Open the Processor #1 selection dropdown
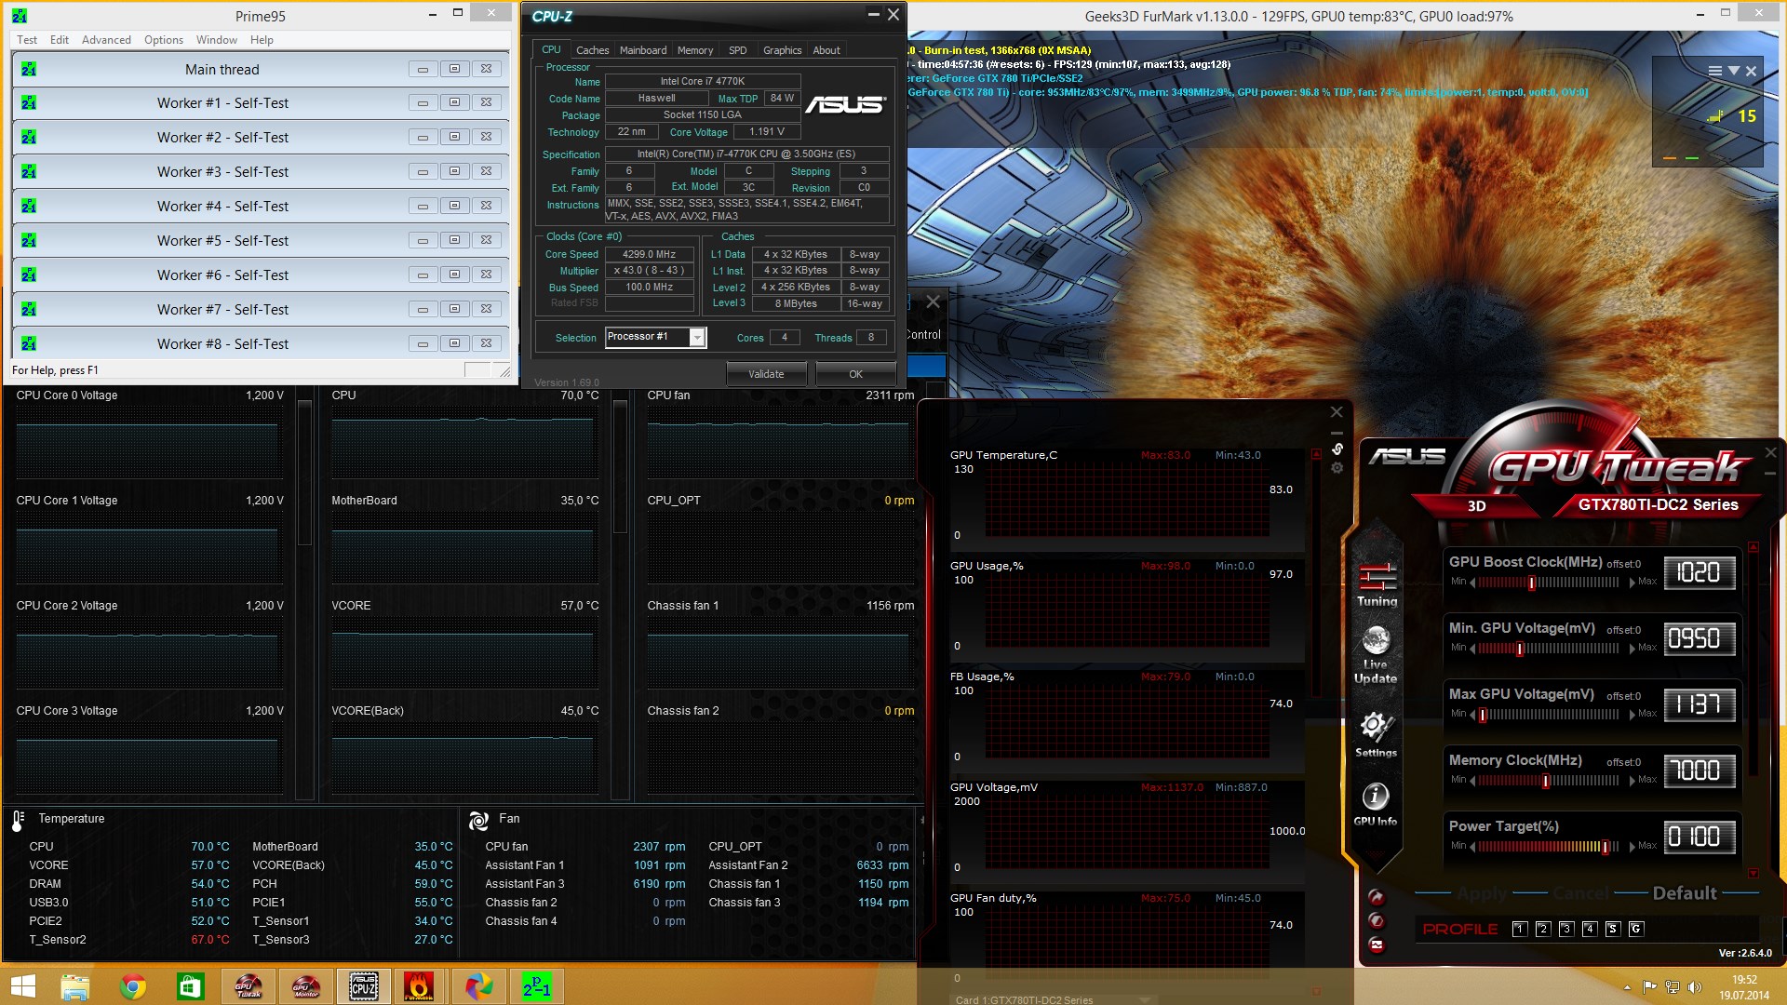This screenshot has height=1005, width=1787. 696,338
